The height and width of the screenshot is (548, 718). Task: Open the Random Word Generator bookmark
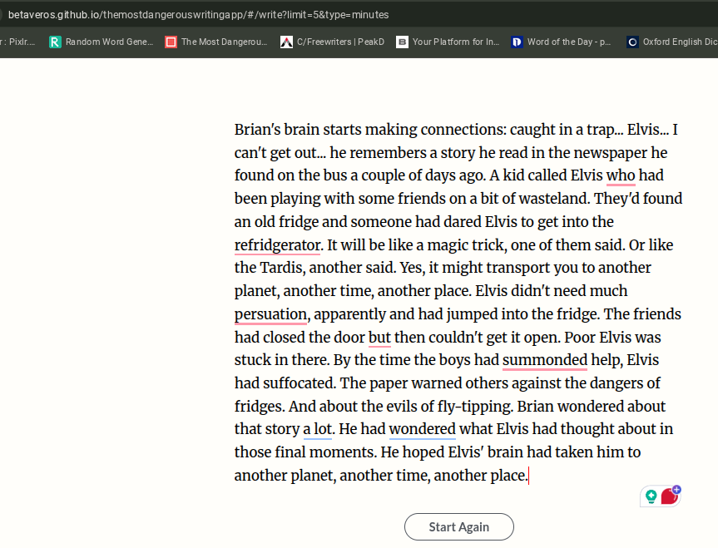[x=102, y=41]
